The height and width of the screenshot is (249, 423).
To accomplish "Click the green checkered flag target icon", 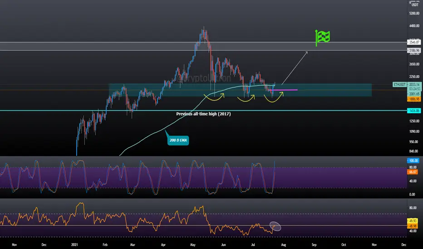I will [x=323, y=38].
